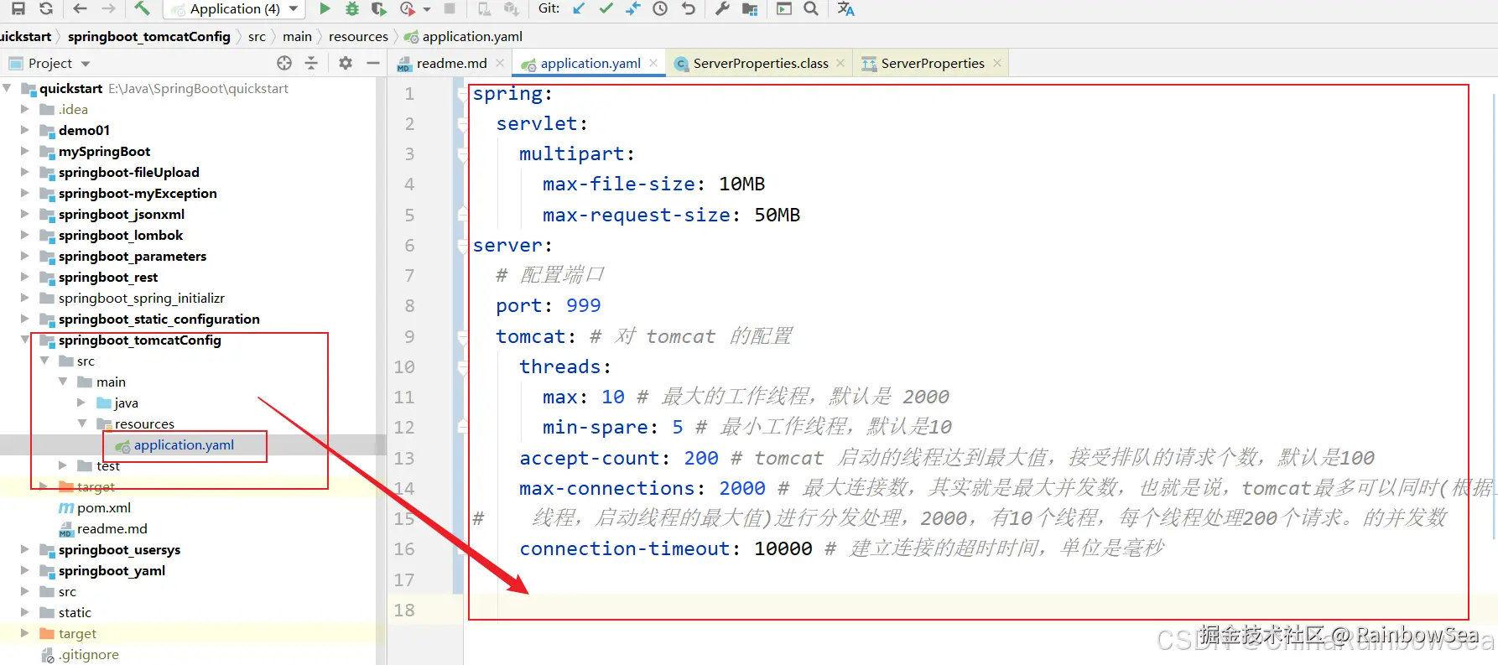Update project with the Git blue arrow
Image resolution: width=1498 pixels, height=665 pixels.
pyautogui.click(x=579, y=8)
